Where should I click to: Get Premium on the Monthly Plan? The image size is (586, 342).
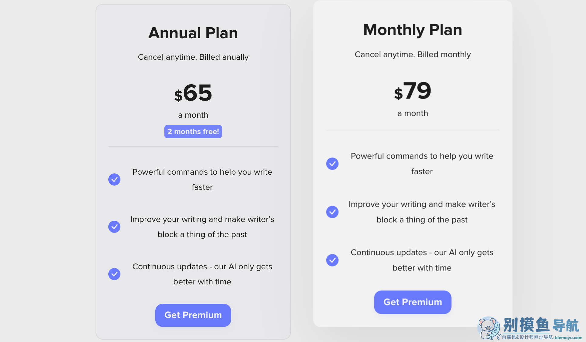[413, 302]
